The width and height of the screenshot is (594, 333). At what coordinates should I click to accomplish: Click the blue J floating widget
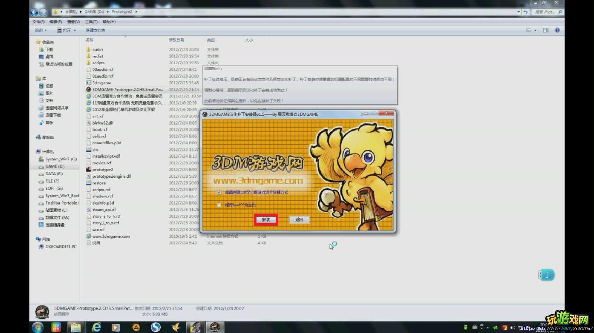coord(546,275)
